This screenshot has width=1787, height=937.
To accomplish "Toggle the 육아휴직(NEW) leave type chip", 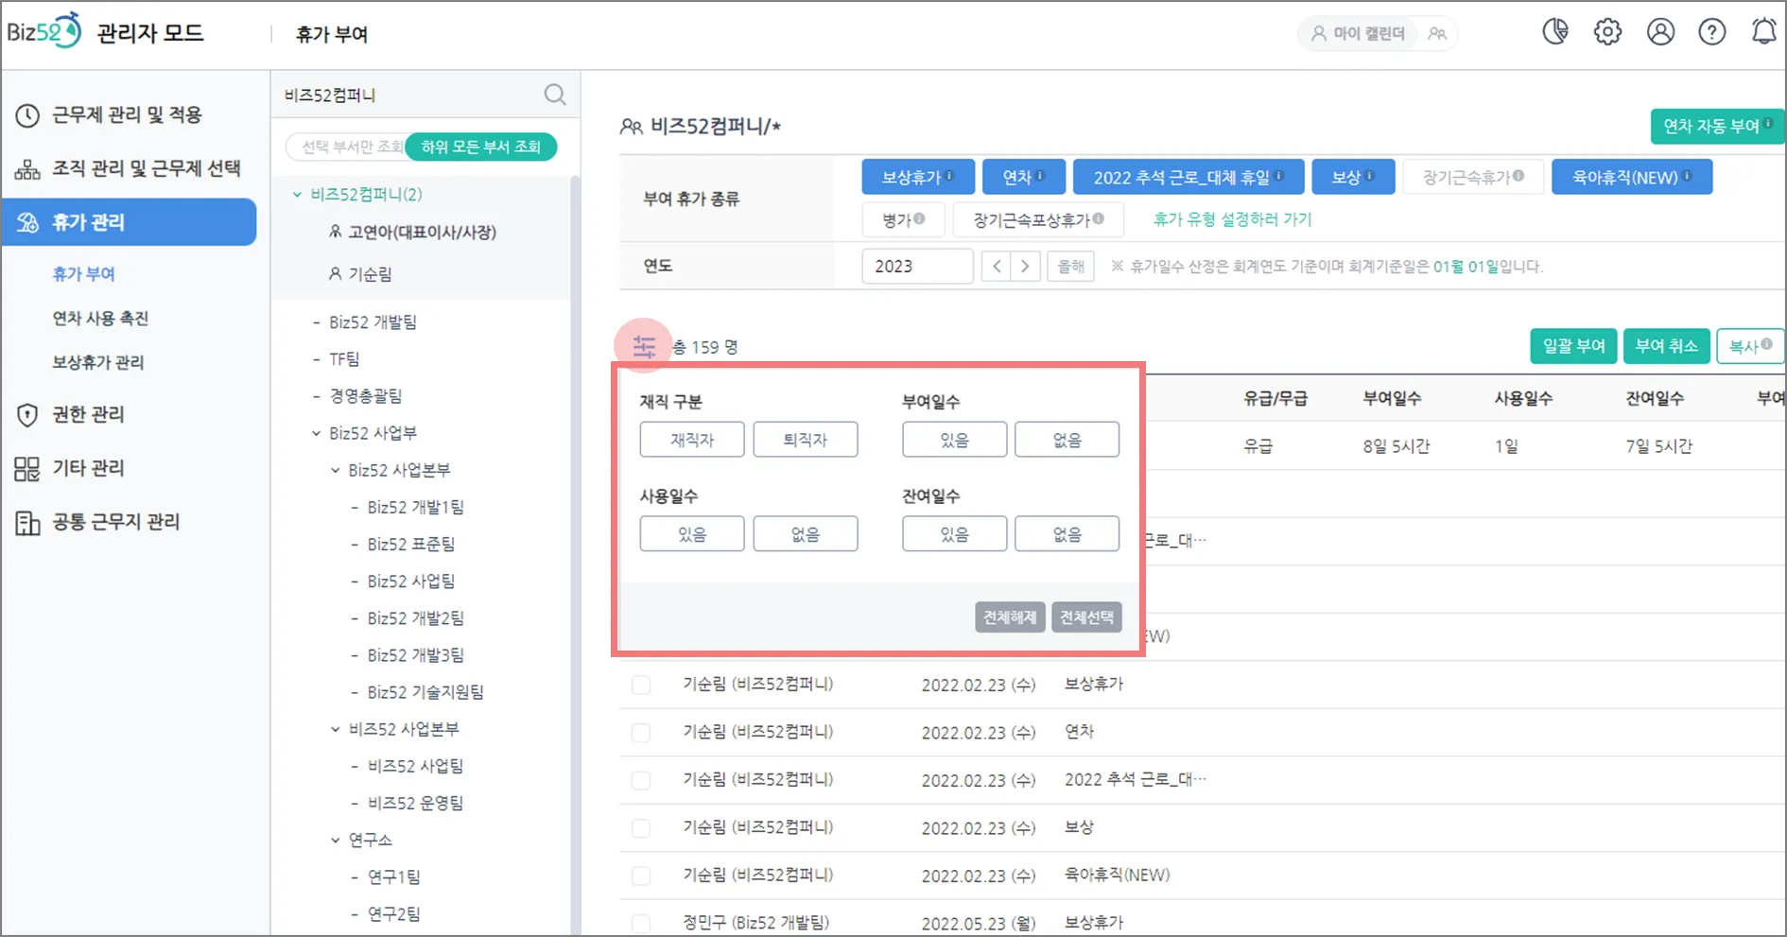I will coord(1632,177).
